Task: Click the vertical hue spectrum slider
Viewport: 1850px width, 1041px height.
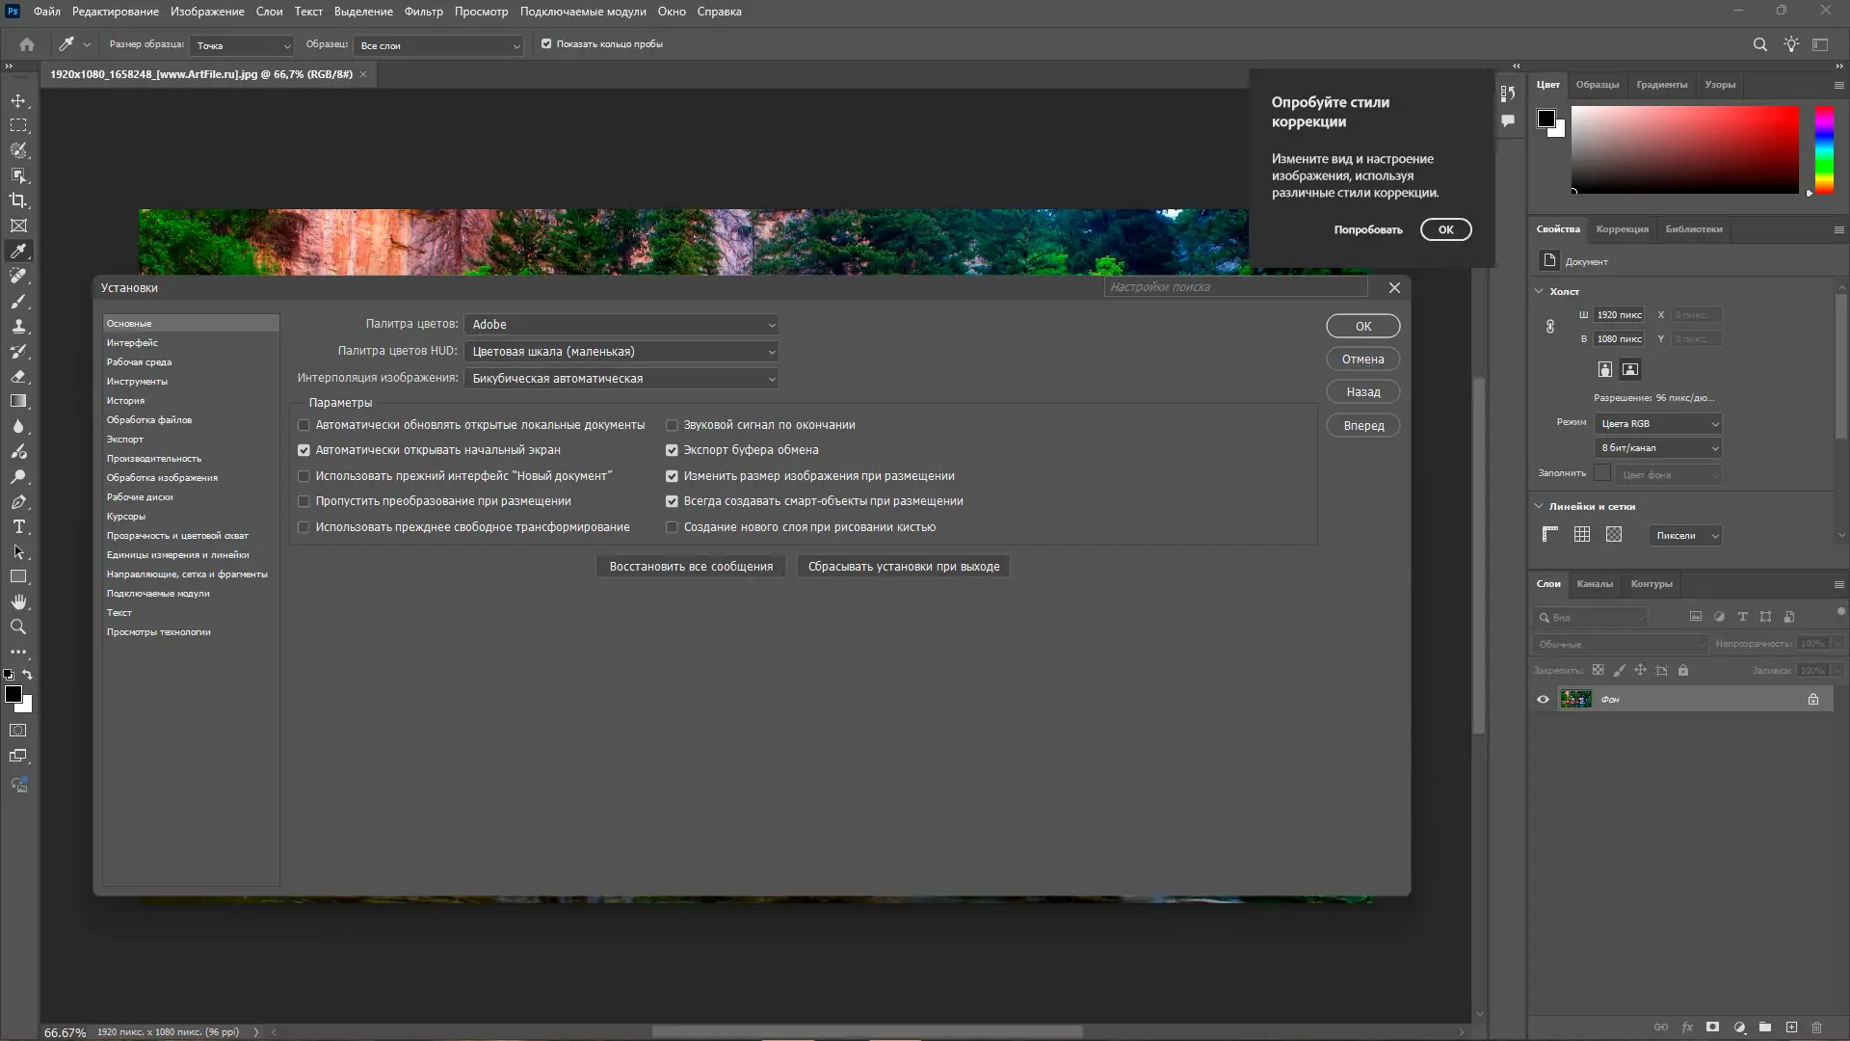Action: [x=1824, y=149]
